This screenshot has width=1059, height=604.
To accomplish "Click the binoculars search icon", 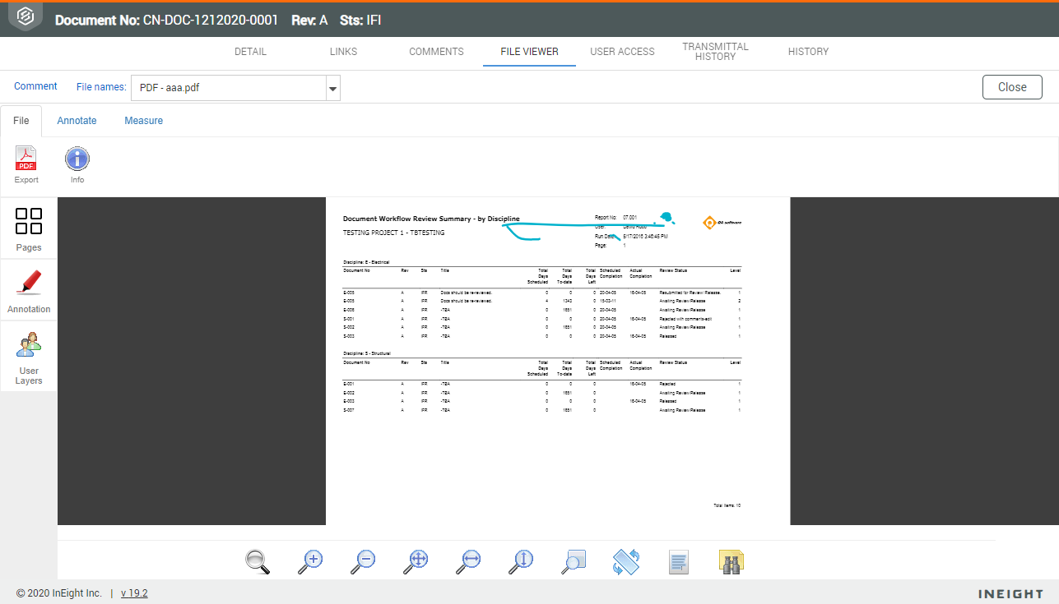I will coord(731,560).
